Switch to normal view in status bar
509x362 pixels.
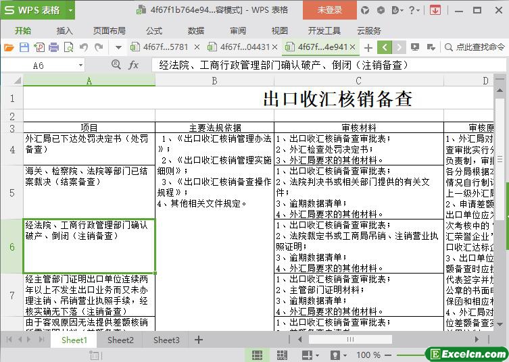[258, 355]
